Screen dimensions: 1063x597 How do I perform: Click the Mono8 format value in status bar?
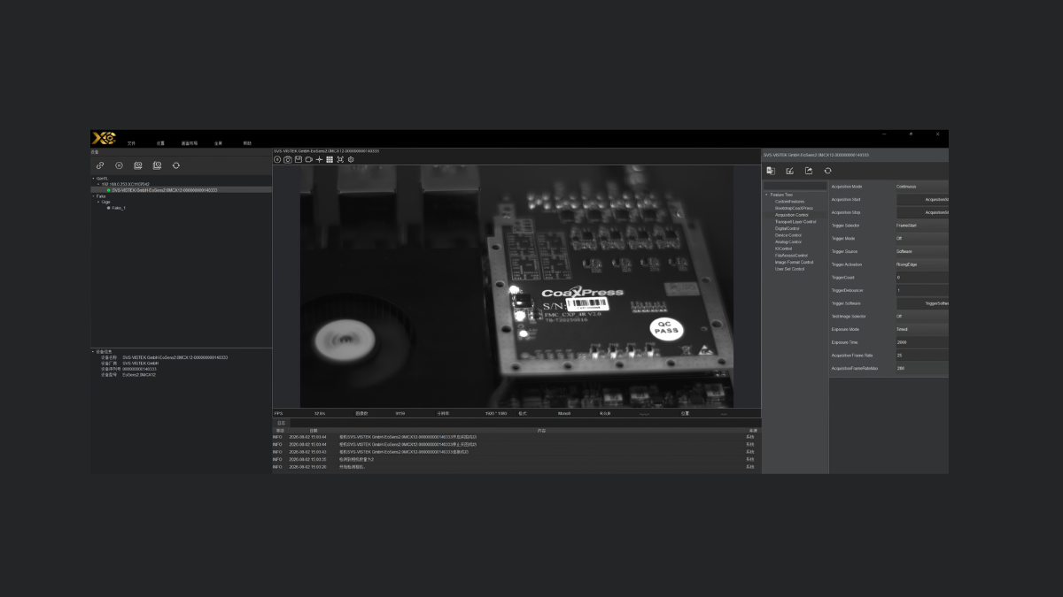tap(565, 413)
